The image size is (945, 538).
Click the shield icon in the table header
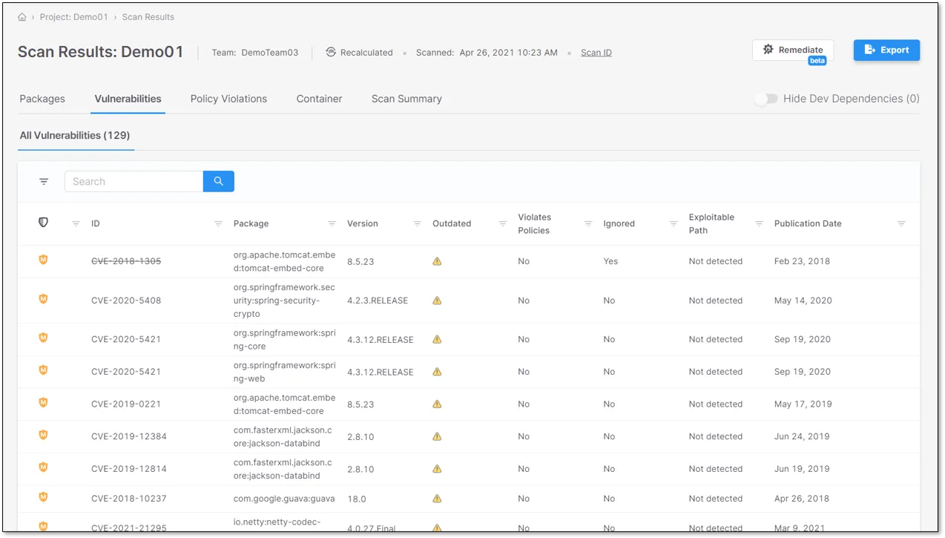pos(43,222)
